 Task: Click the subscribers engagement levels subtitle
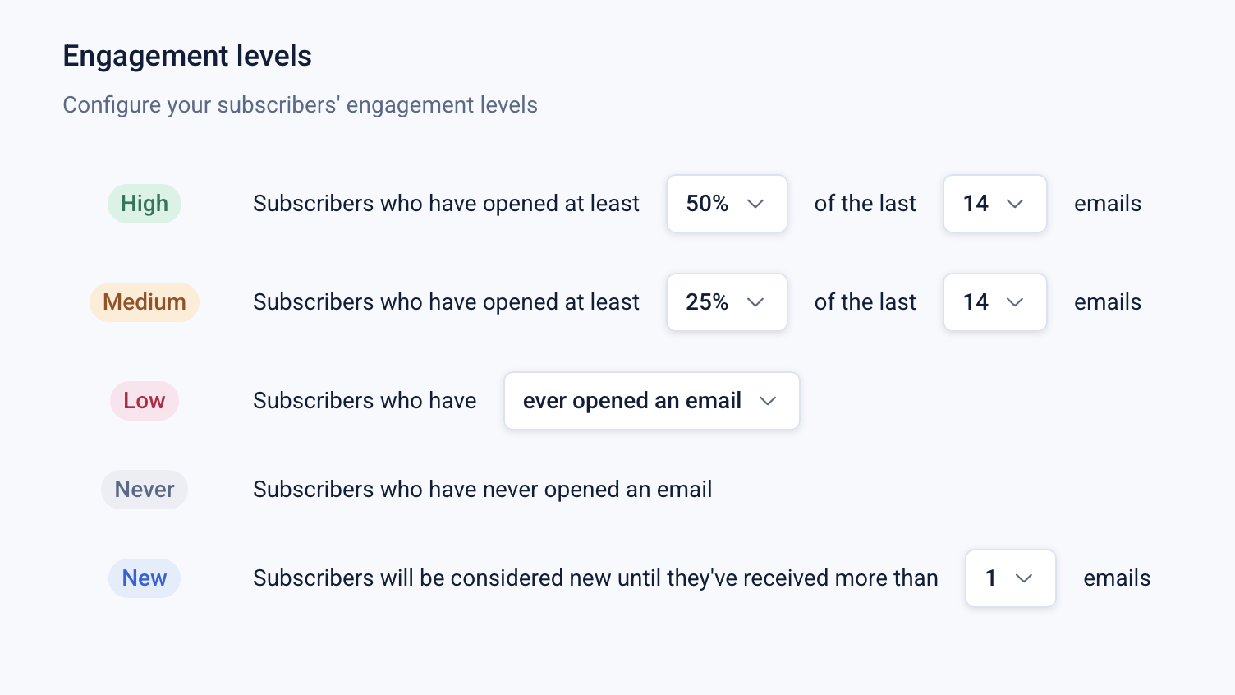301,104
